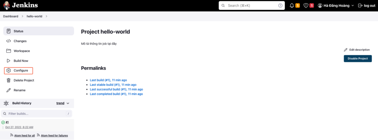Click the Configure gear icon
This screenshot has width=378, height=140.
click(9, 71)
